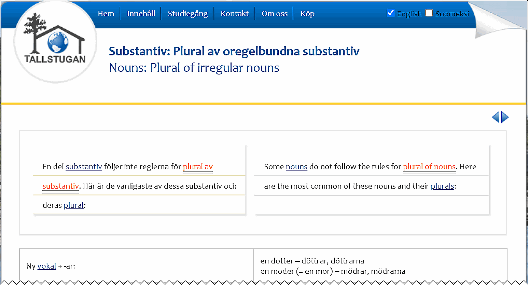
Task: Open the Innehåll menu item
Action: (141, 14)
